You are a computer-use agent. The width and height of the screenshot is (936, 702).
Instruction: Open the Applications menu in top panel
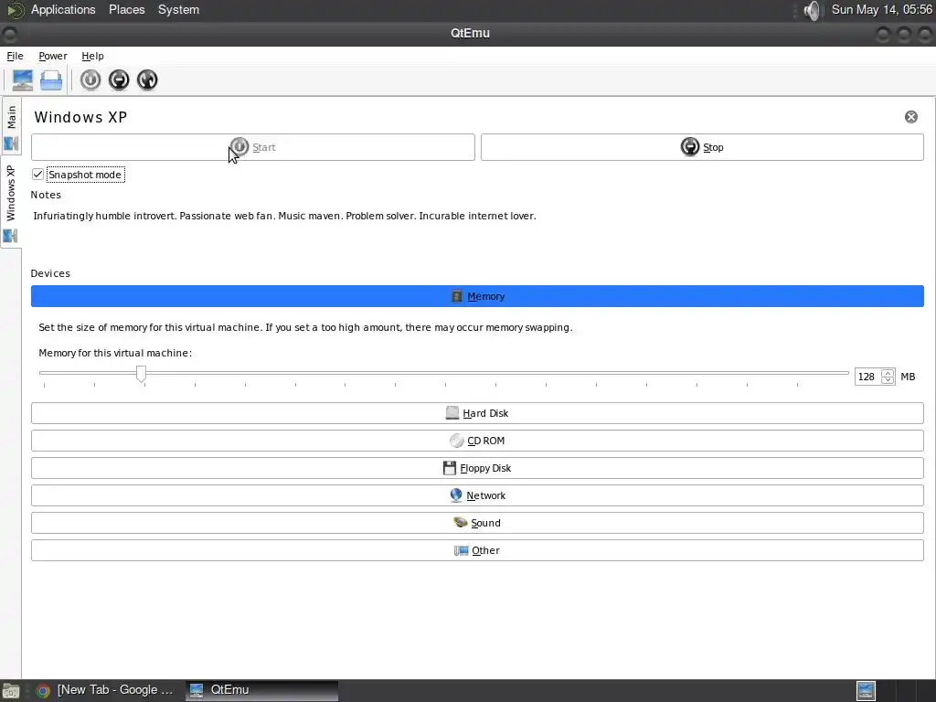pyautogui.click(x=63, y=9)
